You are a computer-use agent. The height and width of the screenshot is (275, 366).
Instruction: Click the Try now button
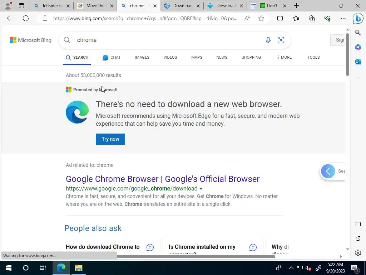(x=110, y=139)
